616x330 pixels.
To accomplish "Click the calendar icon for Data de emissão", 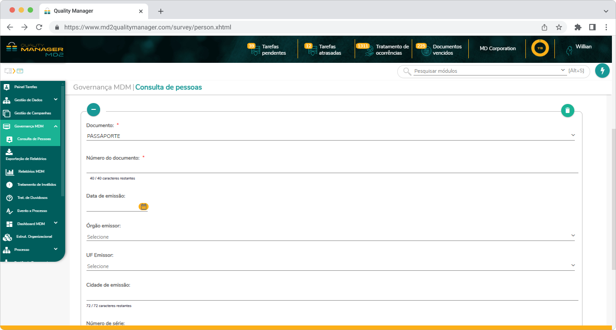I will pos(144,206).
